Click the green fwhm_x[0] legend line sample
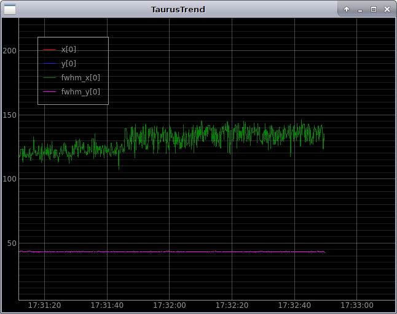The height and width of the screenshot is (314, 397). pos(50,78)
